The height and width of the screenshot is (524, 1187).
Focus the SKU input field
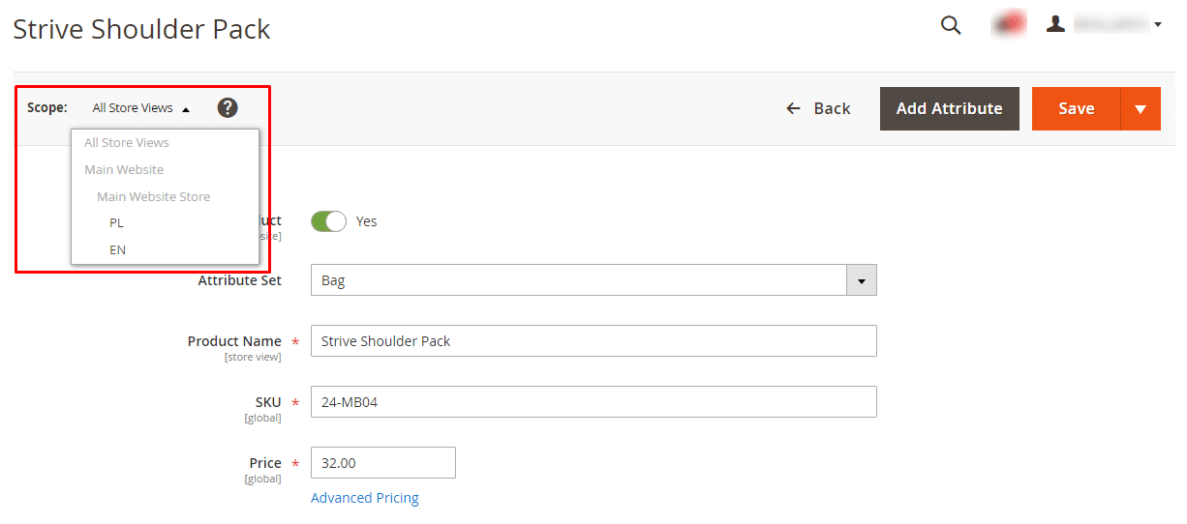tap(593, 402)
